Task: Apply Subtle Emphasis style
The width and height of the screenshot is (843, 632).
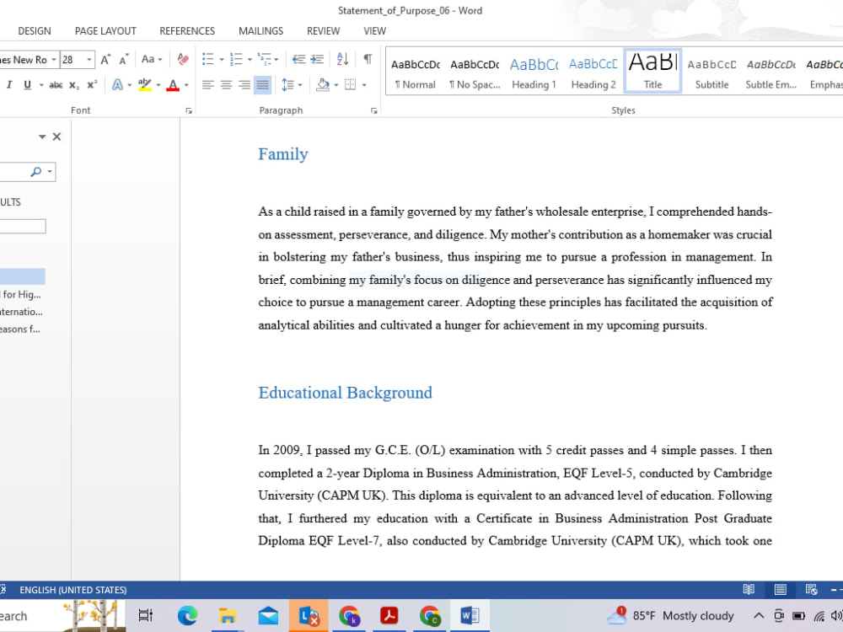Action: pyautogui.click(x=771, y=72)
